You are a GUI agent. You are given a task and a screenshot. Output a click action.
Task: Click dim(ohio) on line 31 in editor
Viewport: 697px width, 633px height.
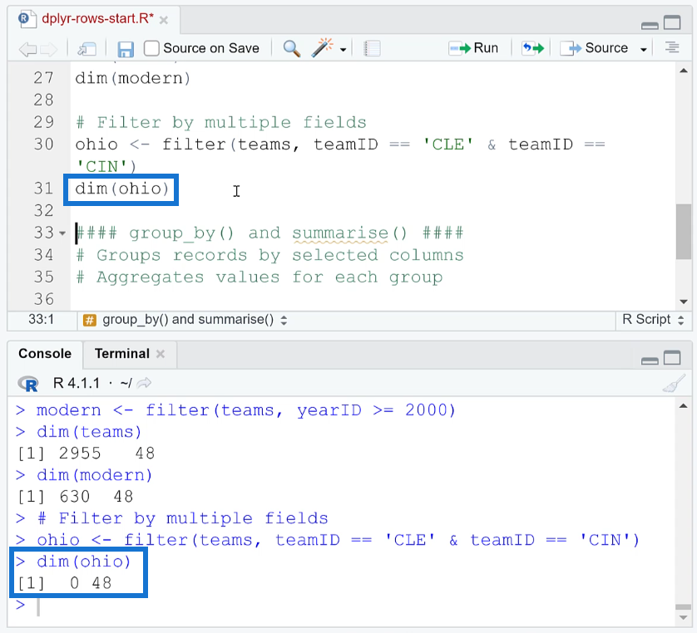click(x=121, y=189)
